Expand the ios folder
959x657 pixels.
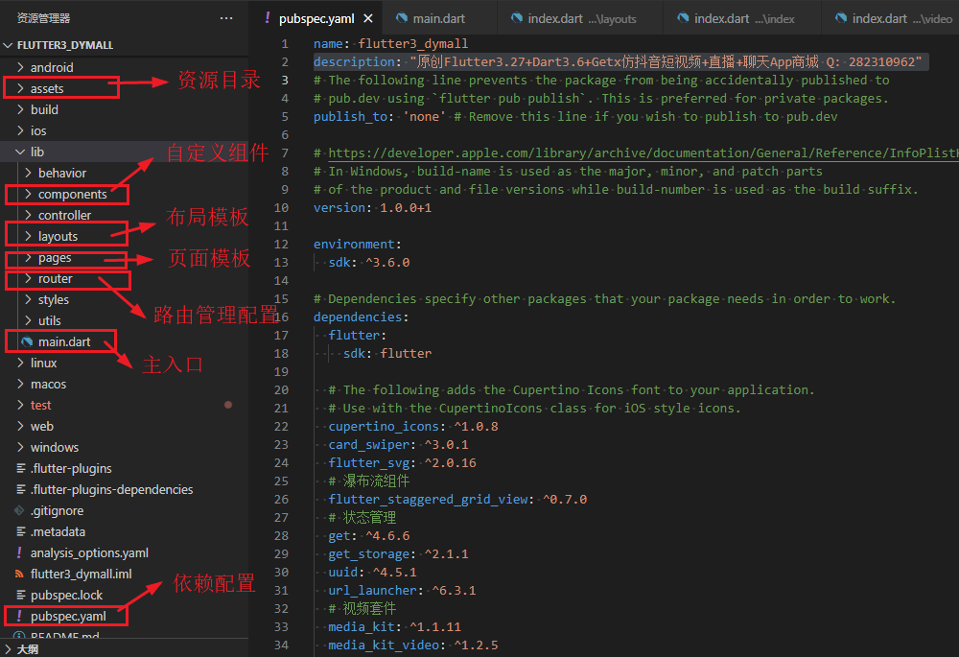20,130
